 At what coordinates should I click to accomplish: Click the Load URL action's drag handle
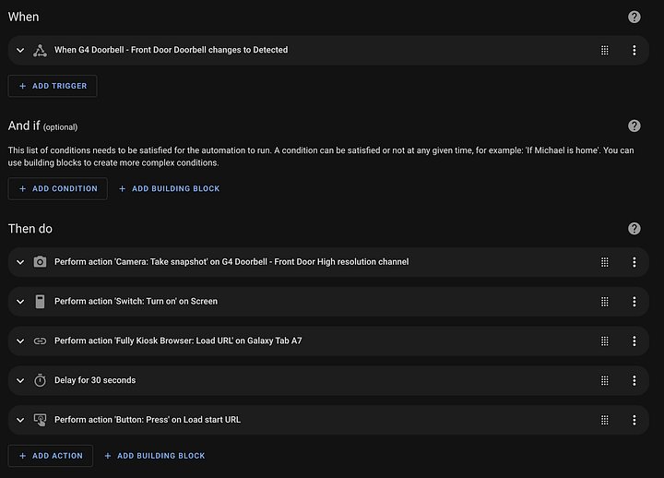tap(605, 341)
